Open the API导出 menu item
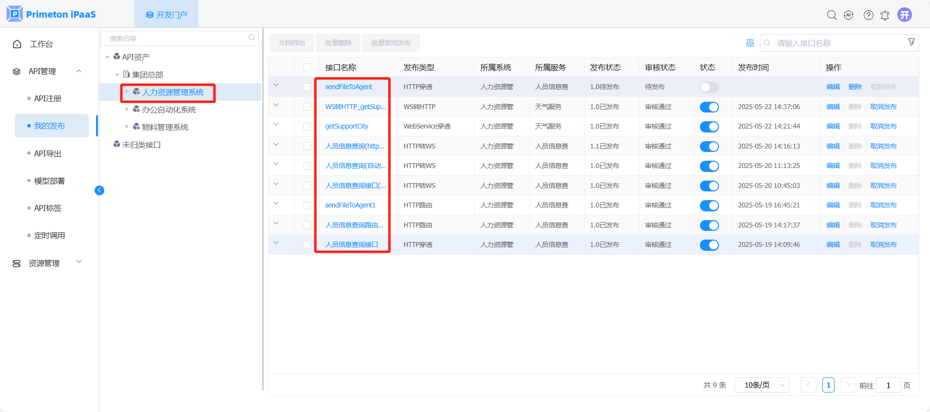 coord(48,153)
